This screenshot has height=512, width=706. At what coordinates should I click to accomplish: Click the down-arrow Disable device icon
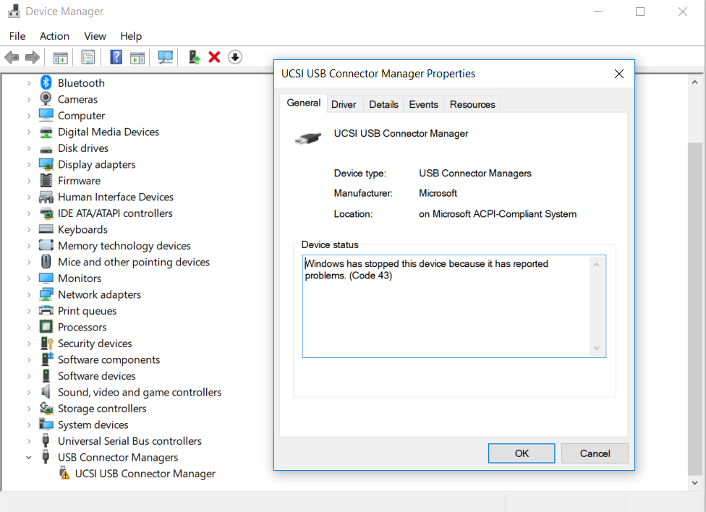point(235,57)
